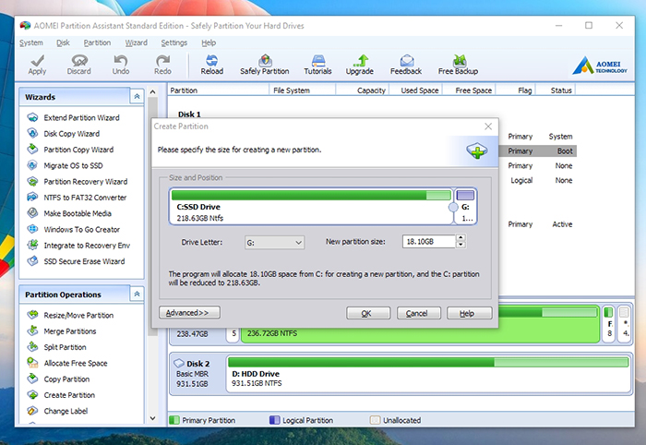The width and height of the screenshot is (646, 445).
Task: Open SSD Secure Erase Wizard
Action: coord(84,261)
